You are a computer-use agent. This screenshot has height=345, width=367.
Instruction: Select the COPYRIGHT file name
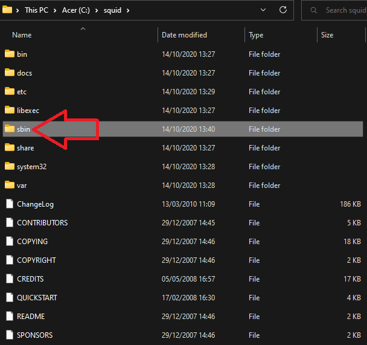(36, 260)
